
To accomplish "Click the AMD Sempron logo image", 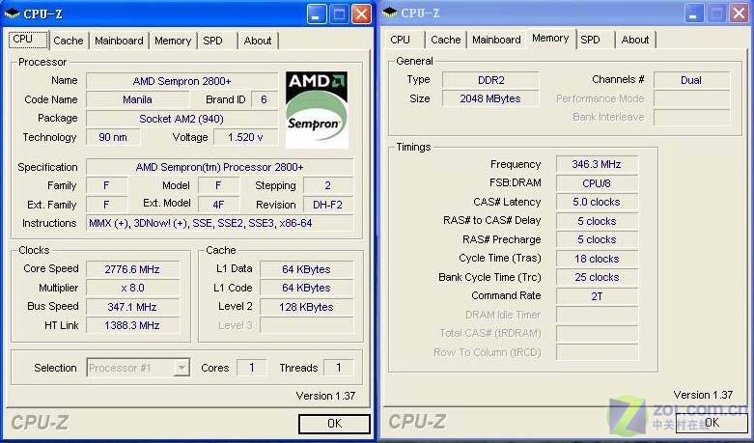I will click(317, 110).
